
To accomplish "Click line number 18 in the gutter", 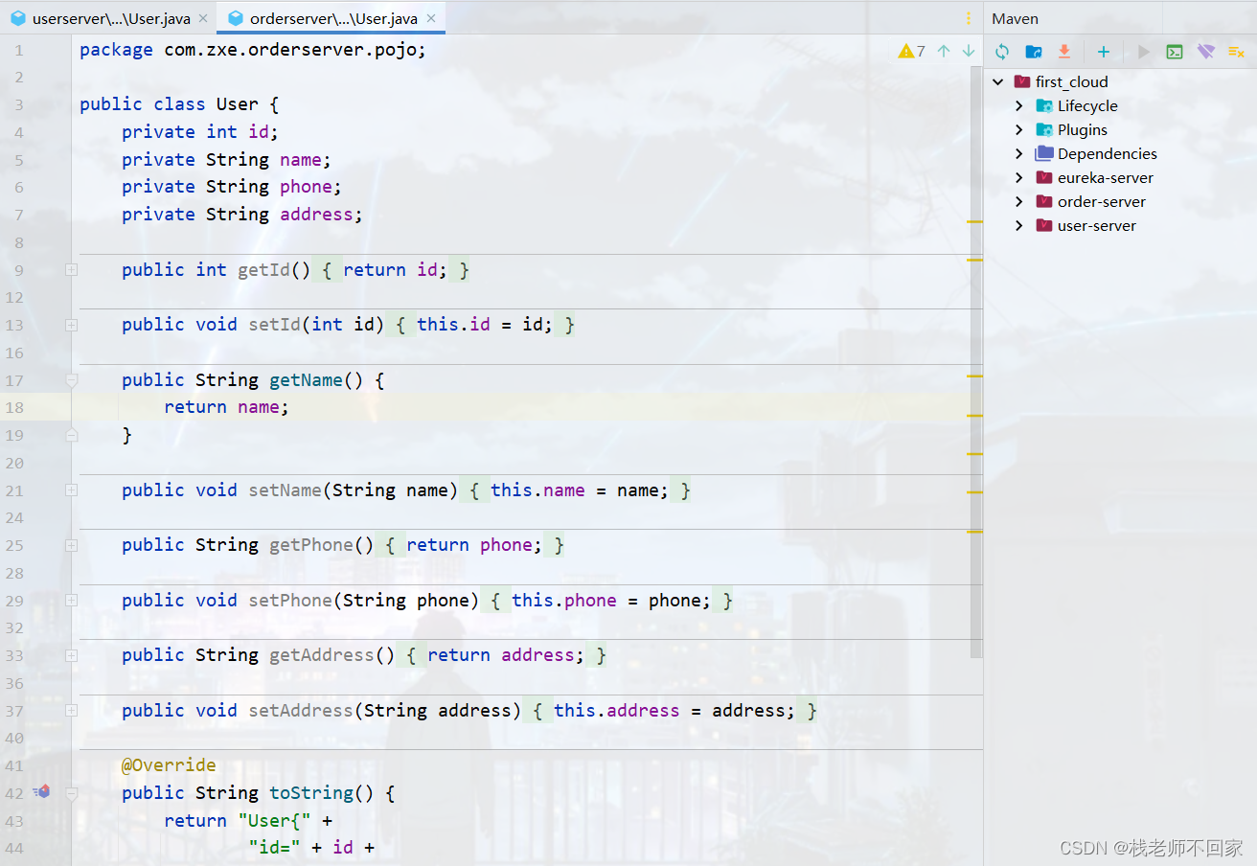I will click(x=14, y=407).
